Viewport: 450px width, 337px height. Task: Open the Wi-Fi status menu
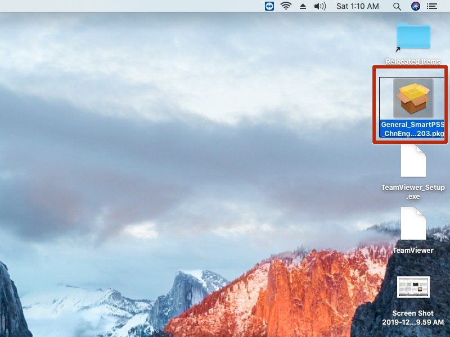286,6
